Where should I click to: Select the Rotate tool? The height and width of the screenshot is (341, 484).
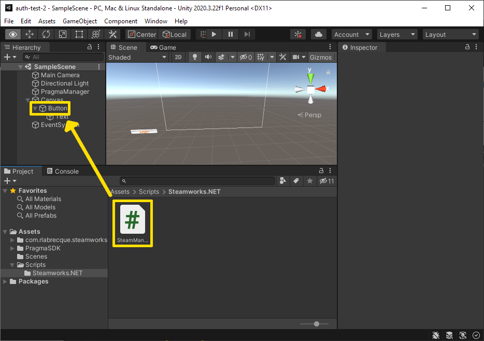46,34
